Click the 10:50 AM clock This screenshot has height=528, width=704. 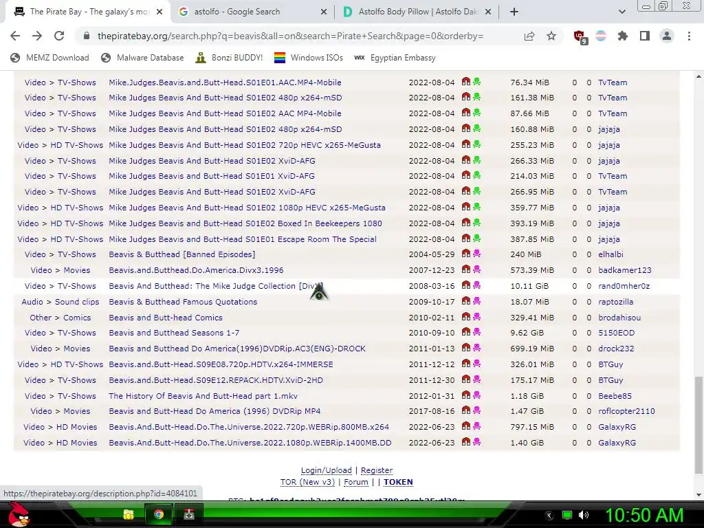click(x=644, y=515)
